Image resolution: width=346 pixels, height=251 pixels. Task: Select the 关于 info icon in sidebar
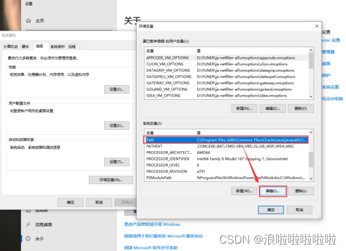(28, 239)
